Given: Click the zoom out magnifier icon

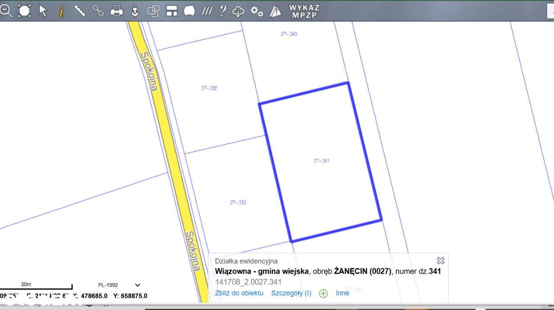Looking at the screenshot, I should (6, 11).
